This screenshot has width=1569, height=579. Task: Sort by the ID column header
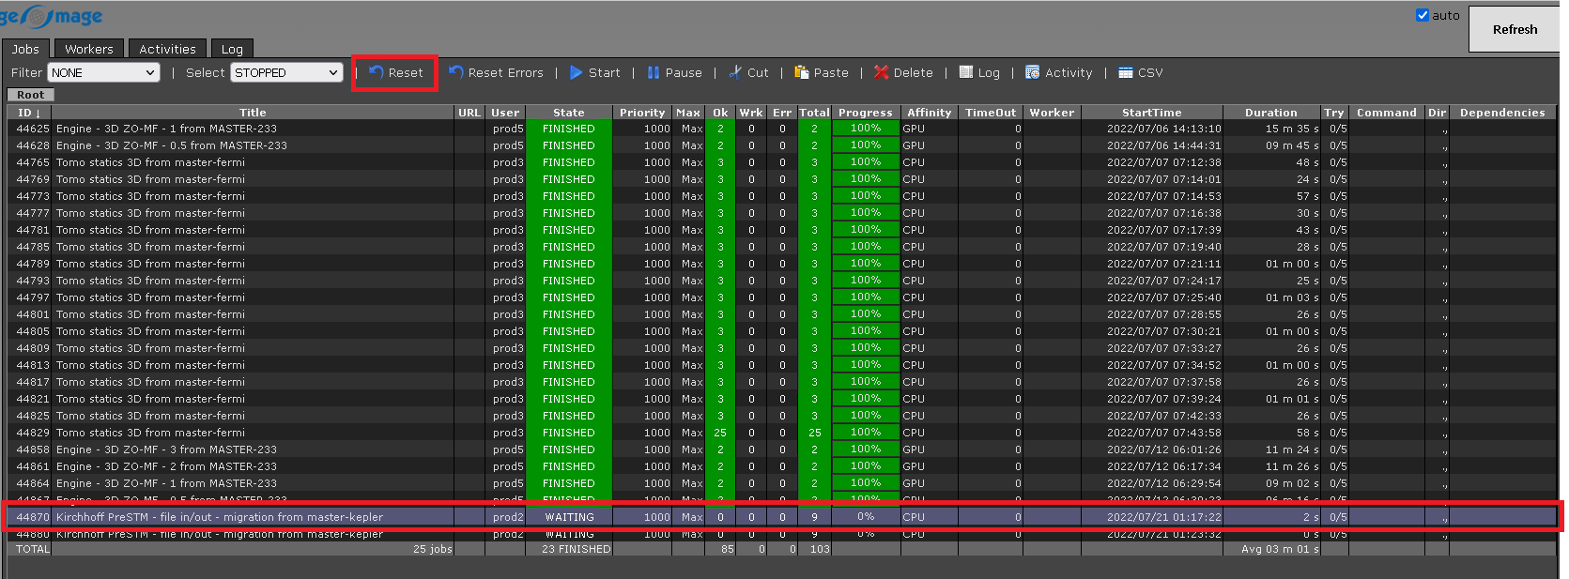pos(28,113)
